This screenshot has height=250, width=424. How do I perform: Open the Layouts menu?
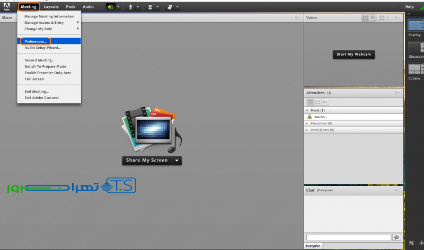pos(51,7)
